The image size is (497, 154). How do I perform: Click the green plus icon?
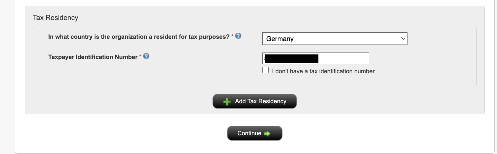coord(227,102)
